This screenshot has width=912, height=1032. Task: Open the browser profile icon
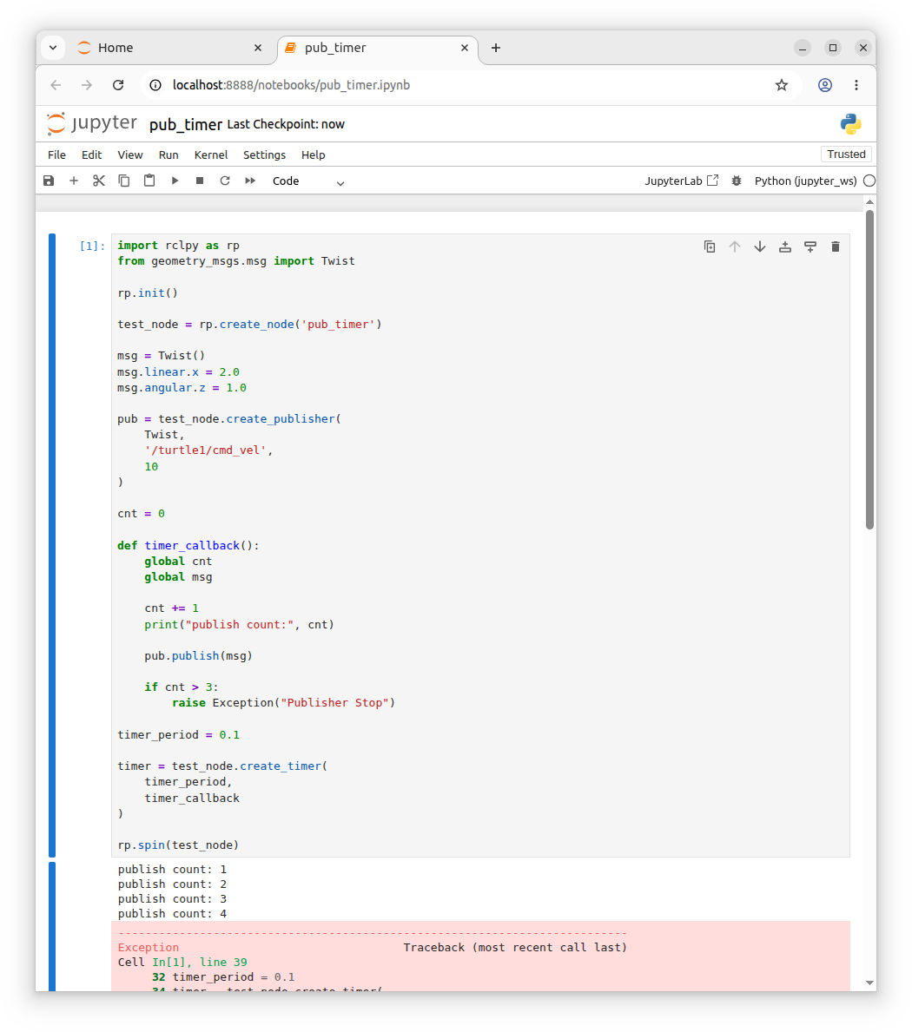pyautogui.click(x=825, y=85)
